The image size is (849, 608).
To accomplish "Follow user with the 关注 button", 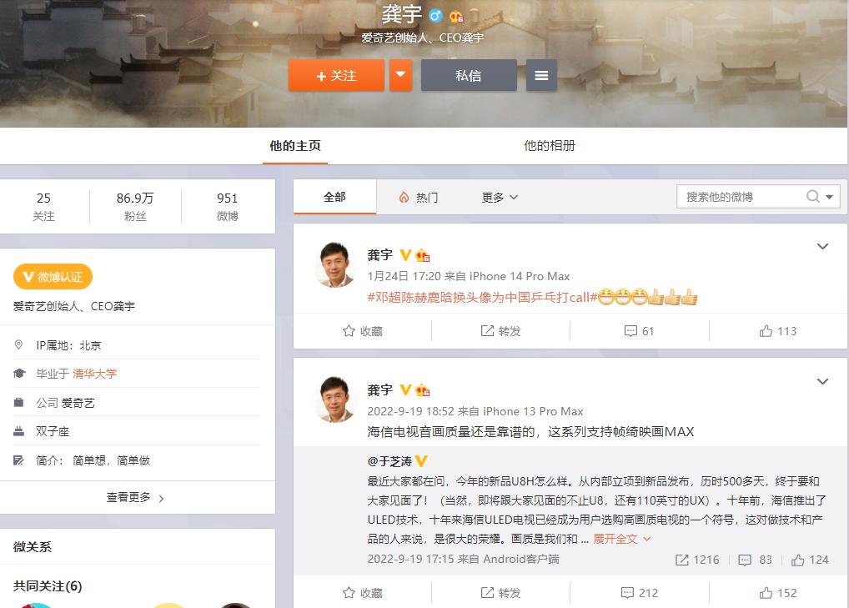I will (336, 75).
